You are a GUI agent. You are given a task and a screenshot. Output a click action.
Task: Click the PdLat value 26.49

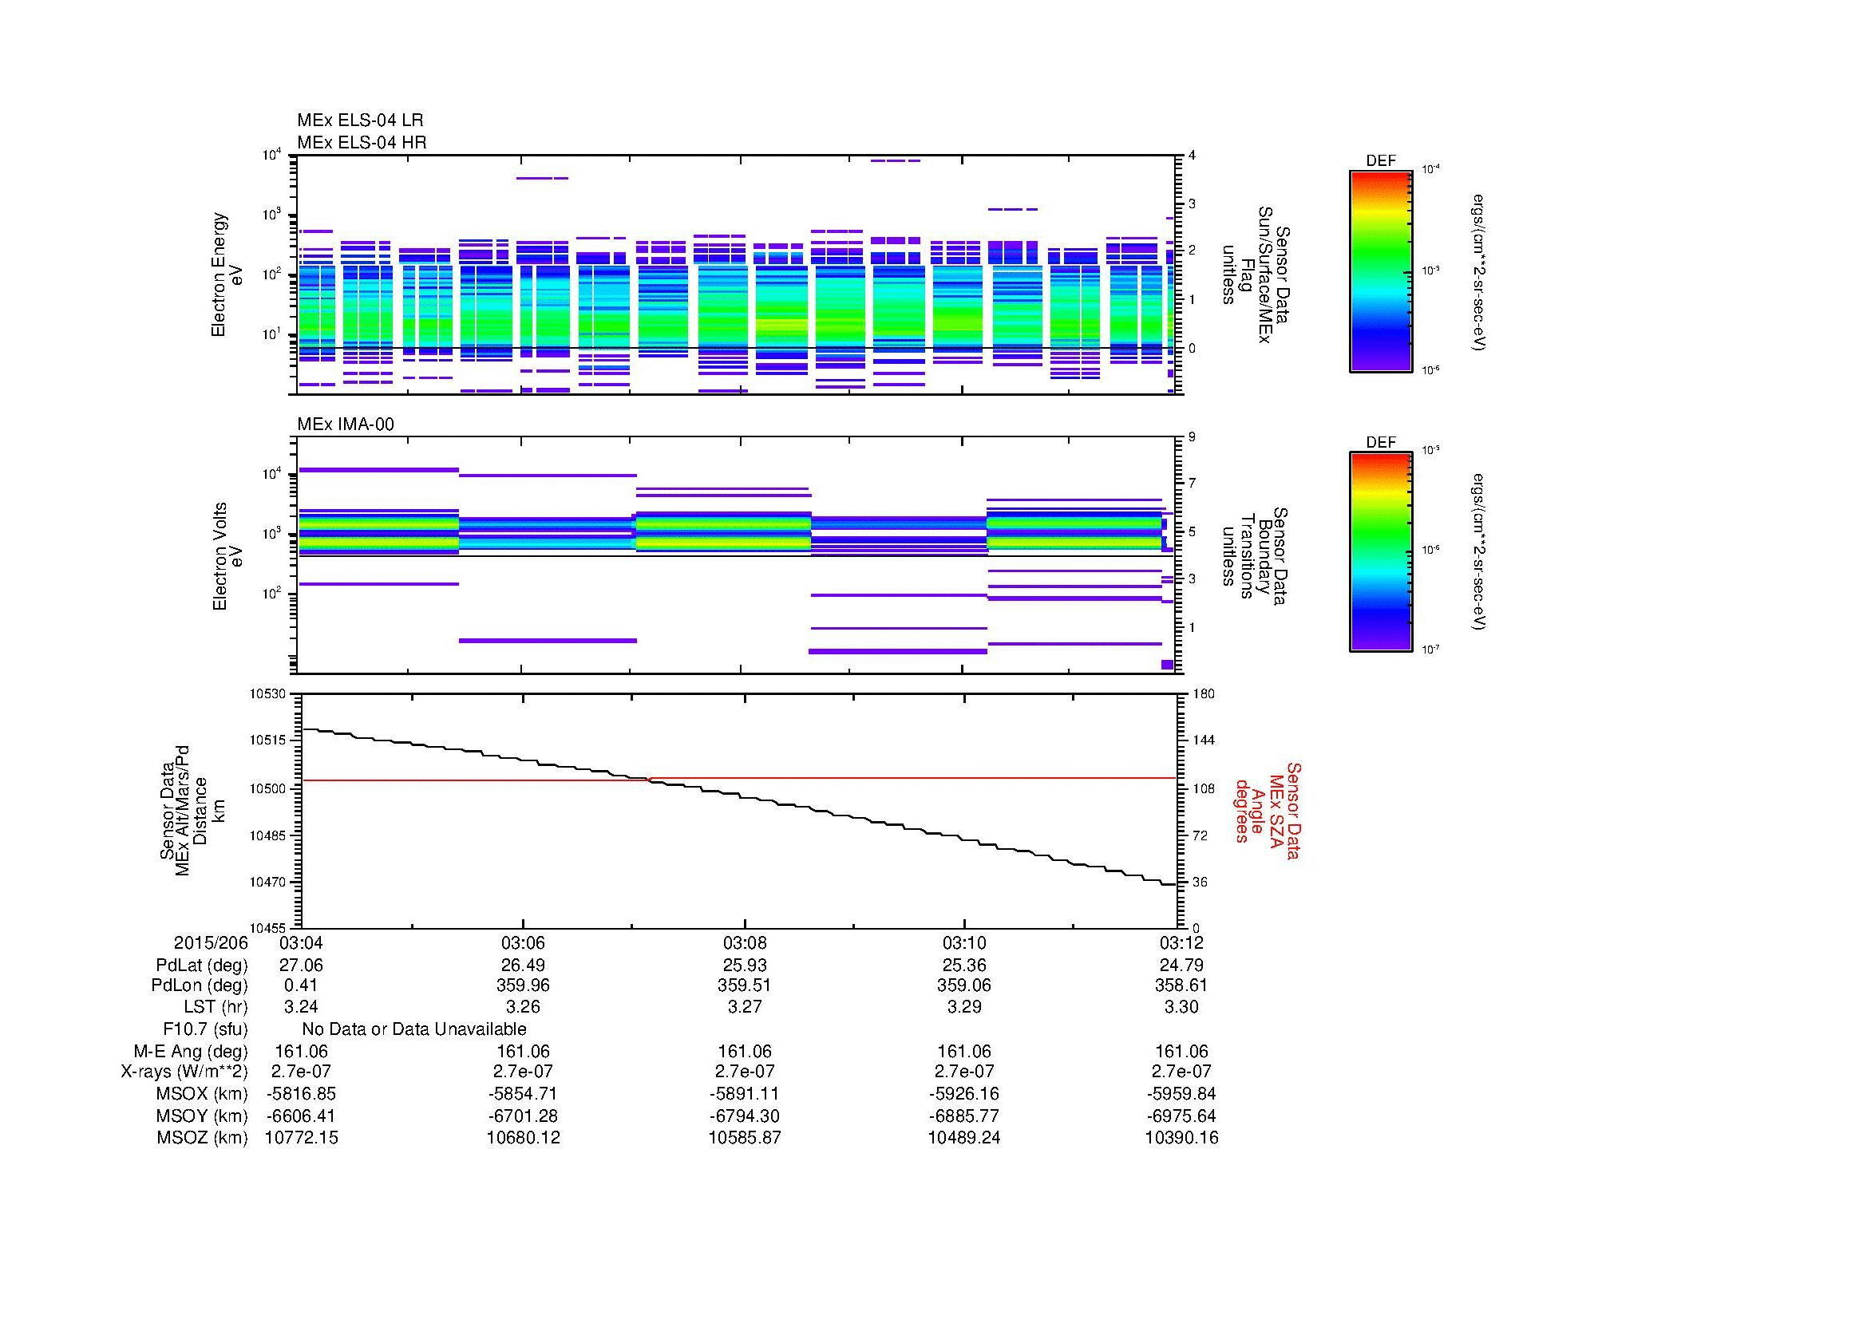pyautogui.click(x=523, y=966)
